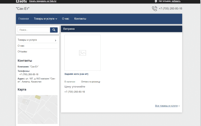This screenshot has width=201, height=126.
Task: Click "Цену уточняйте" price text
Action: pyautogui.click(x=75, y=86)
